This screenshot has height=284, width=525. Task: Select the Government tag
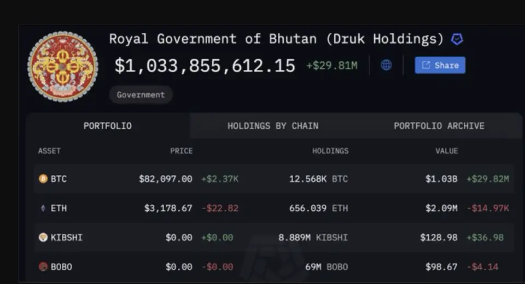[141, 94]
